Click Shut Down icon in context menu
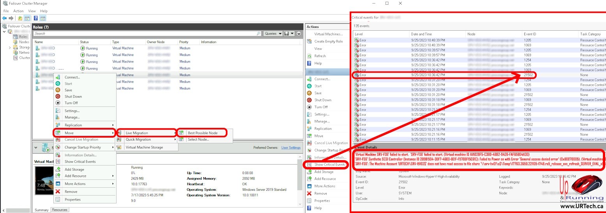 (x=58, y=96)
